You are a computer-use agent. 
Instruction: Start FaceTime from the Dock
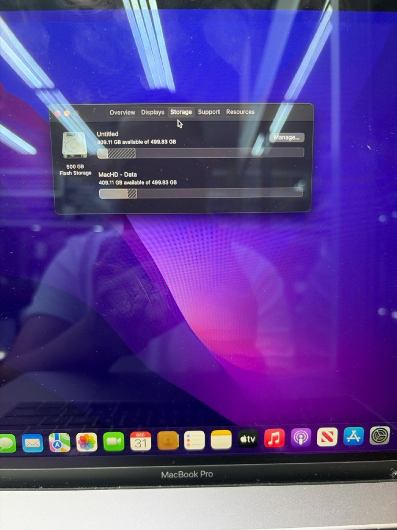[114, 441]
